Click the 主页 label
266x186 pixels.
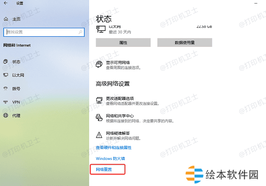tap(16, 19)
